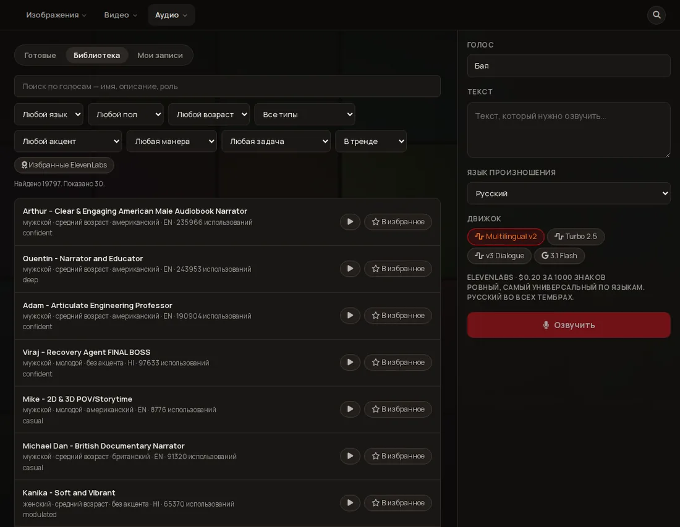
Task: Open the Любая задача task dropdown
Action: (x=276, y=141)
